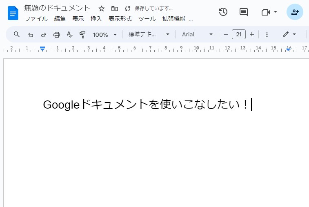Expand video call options arrow
Viewport: 309px width, 207px height.
click(x=276, y=12)
